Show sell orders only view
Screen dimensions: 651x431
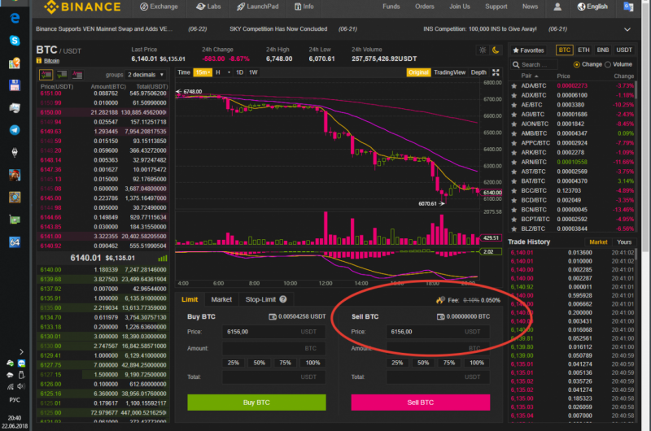(77, 75)
